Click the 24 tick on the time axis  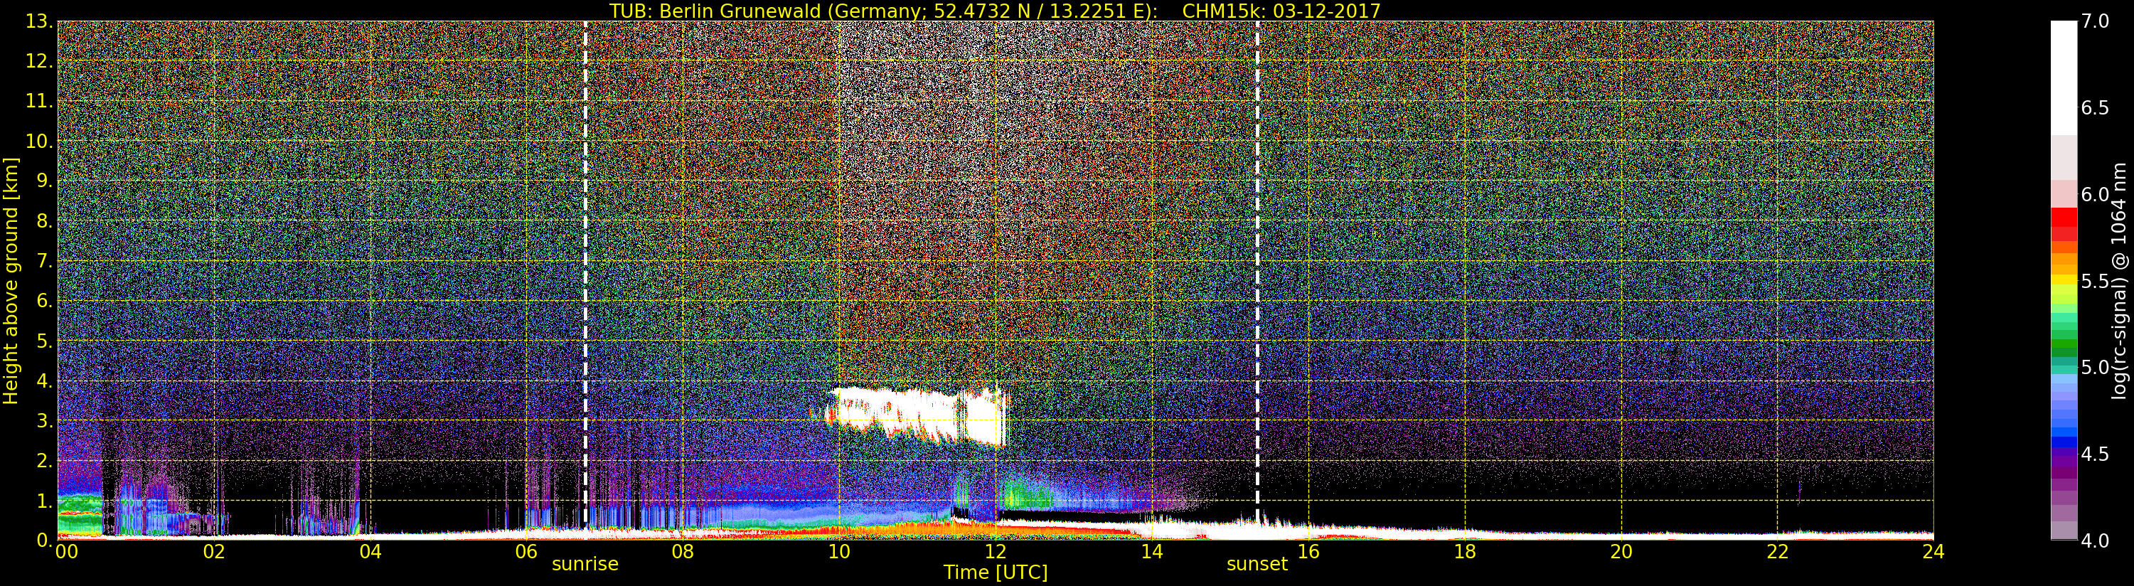(1933, 552)
